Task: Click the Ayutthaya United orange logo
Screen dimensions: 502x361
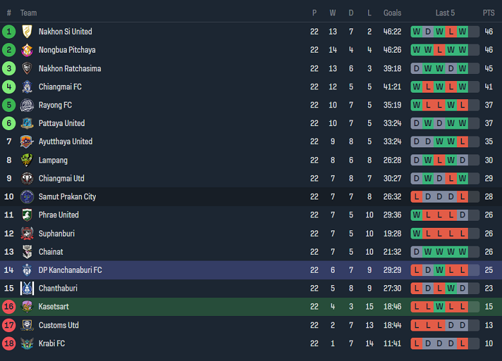Action: (x=27, y=142)
